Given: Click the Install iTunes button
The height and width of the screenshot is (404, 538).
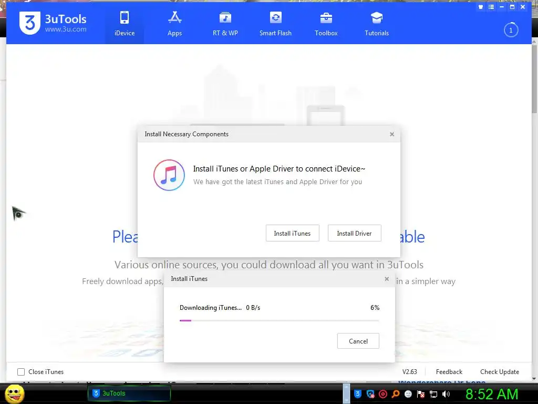Looking at the screenshot, I should tap(292, 233).
